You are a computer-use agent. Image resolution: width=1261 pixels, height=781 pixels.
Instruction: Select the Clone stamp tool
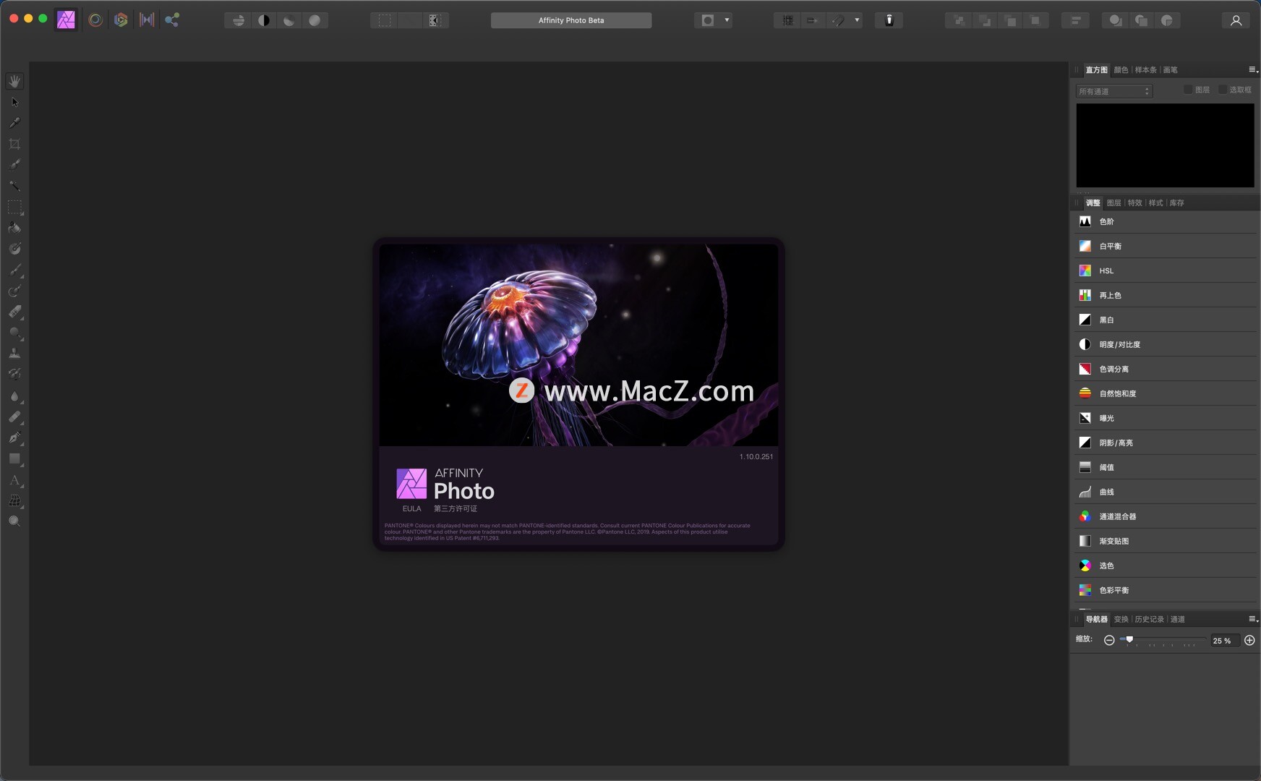pyautogui.click(x=14, y=354)
